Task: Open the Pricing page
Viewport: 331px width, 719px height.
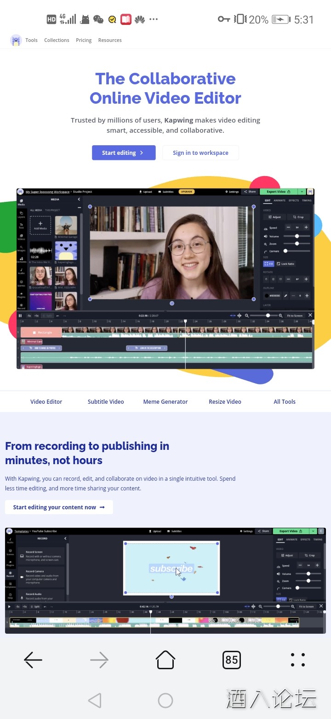Action: pos(84,41)
